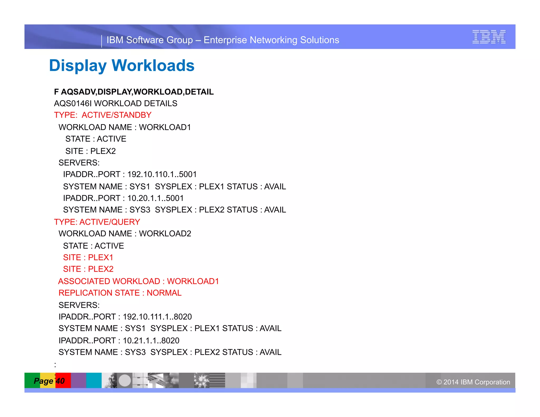Click the clouds footer tile
540x417 pixels.
click(171, 380)
